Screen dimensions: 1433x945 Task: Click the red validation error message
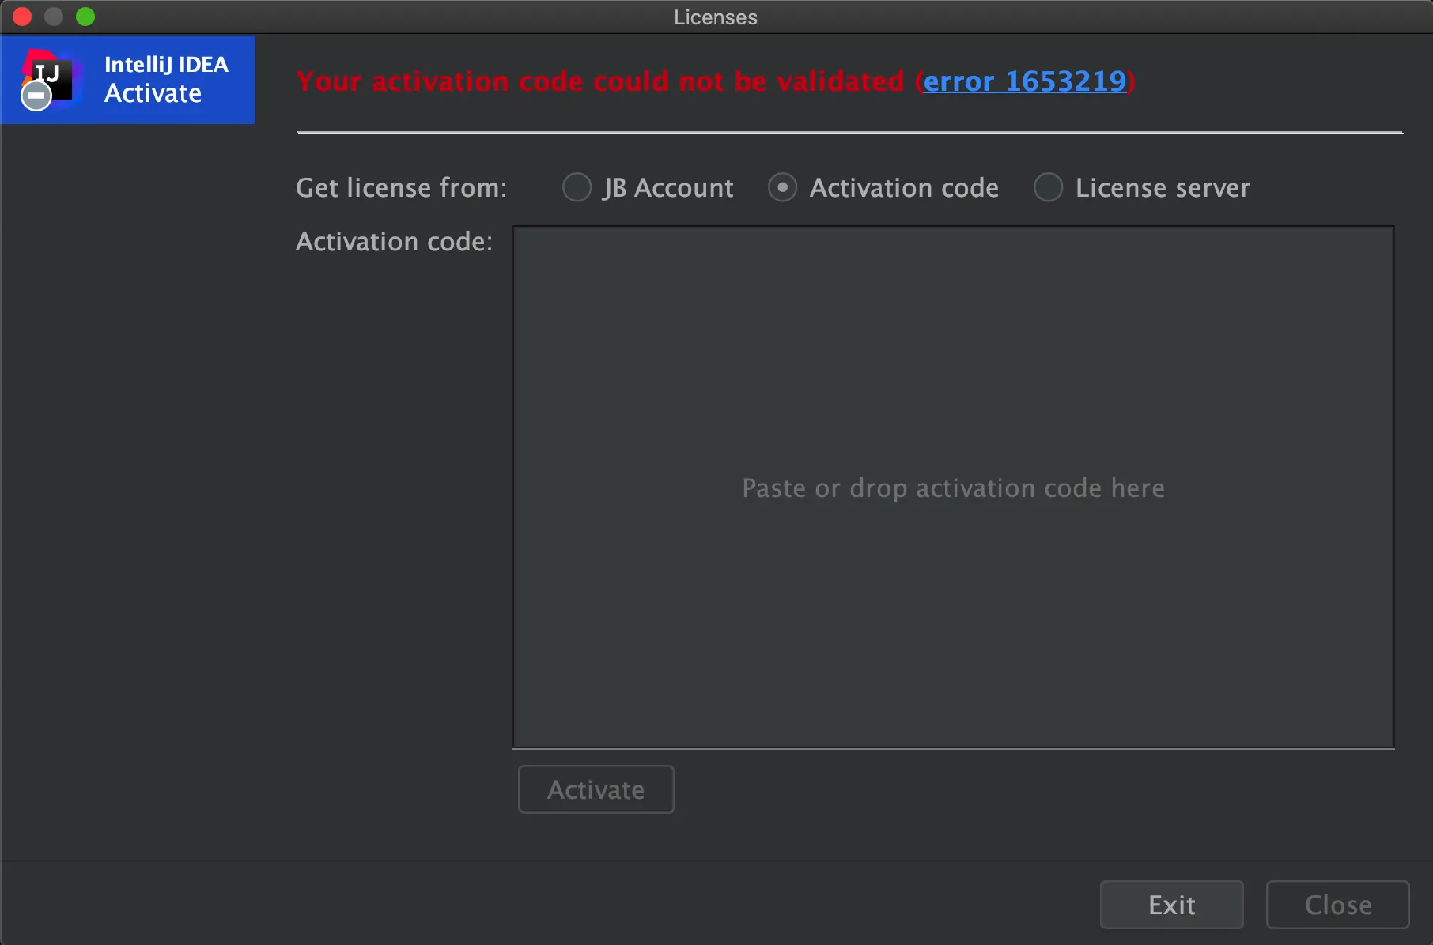pos(601,81)
